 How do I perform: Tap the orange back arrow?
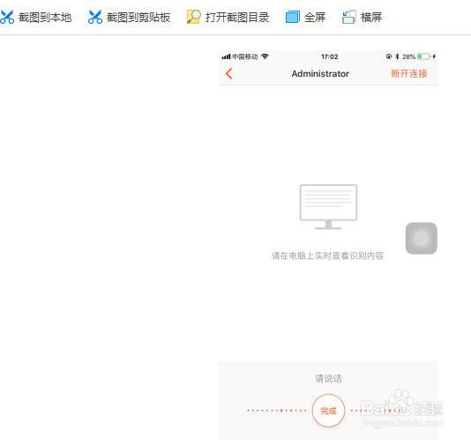[x=229, y=73]
